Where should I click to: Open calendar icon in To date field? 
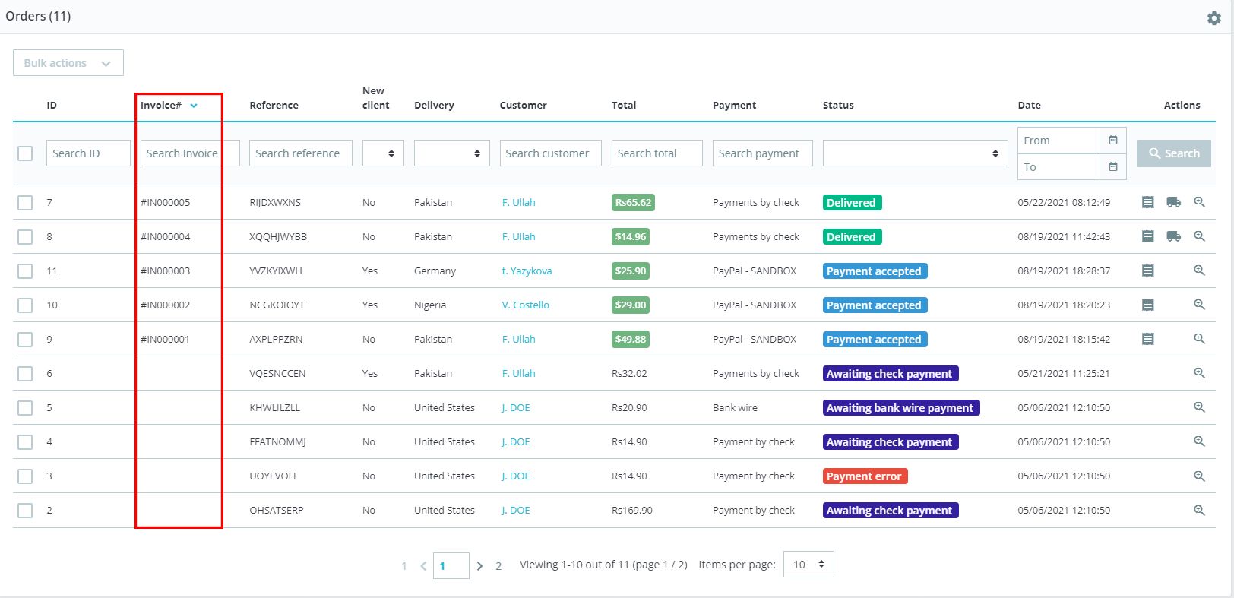pos(1112,167)
